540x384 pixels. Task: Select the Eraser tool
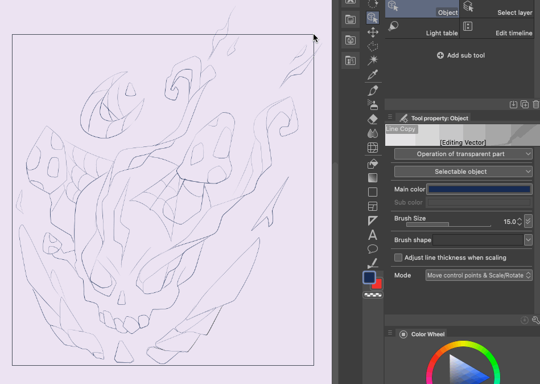[x=373, y=119]
